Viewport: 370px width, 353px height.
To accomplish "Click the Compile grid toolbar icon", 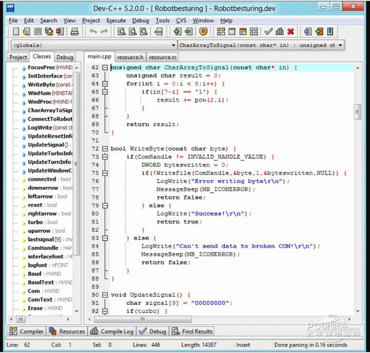I will pyautogui.click(x=221, y=32).
